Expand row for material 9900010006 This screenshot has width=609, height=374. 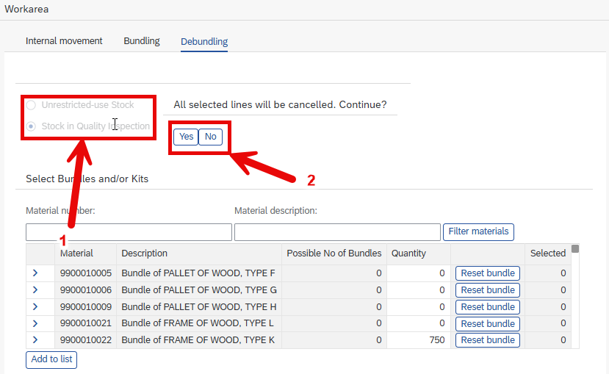point(35,290)
